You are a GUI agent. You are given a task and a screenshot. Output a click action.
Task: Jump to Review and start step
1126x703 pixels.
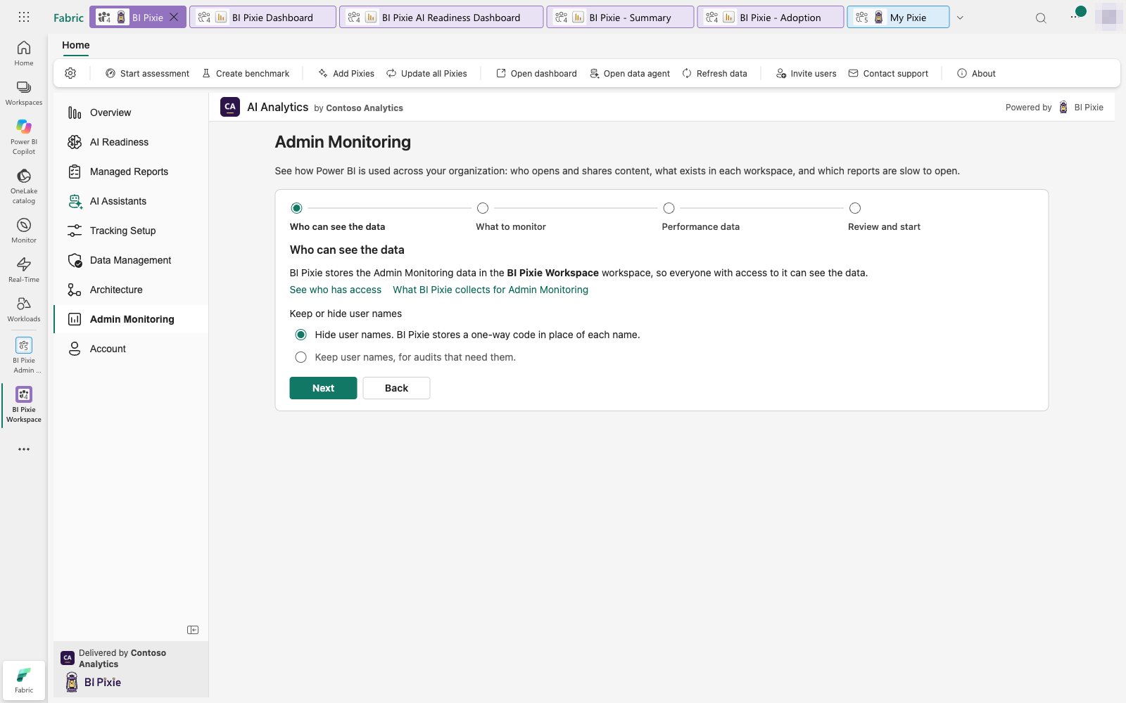tap(855, 208)
